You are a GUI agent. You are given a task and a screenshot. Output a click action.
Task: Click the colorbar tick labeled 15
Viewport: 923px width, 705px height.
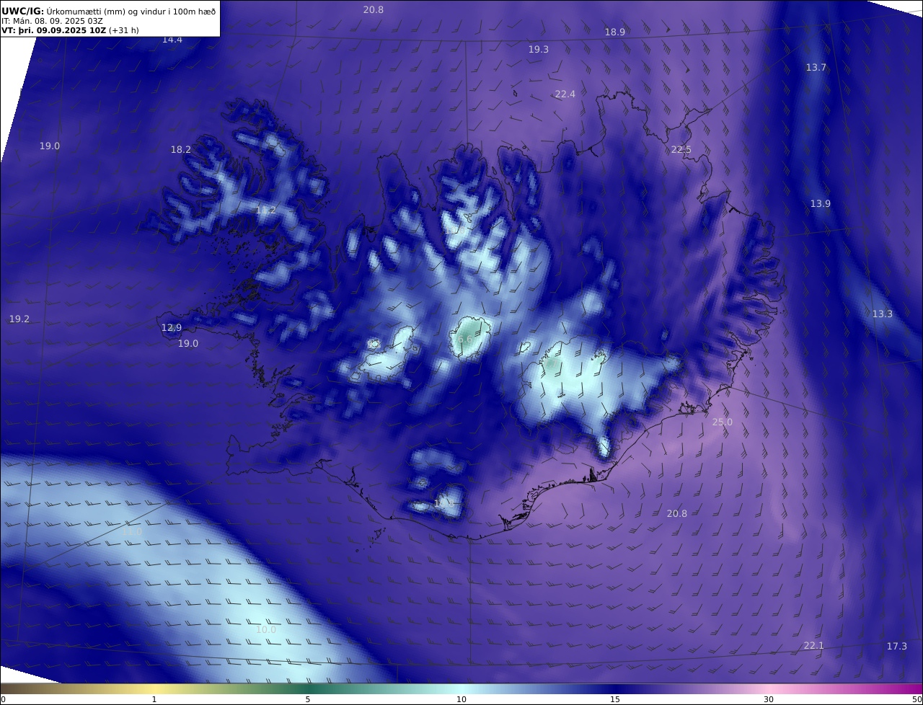615,699
